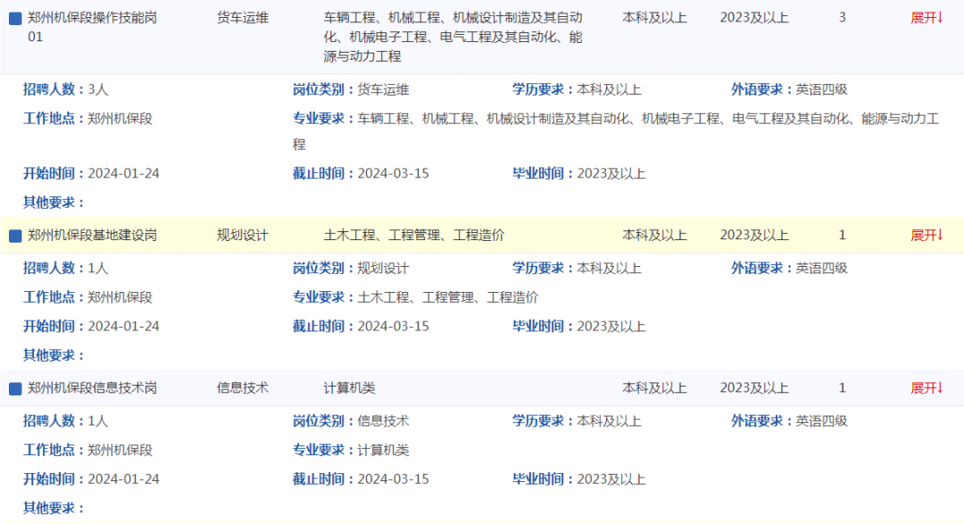Click 招聘人数：1人 under 基地建设岗
The width and height of the screenshot is (964, 524).
coord(66,268)
